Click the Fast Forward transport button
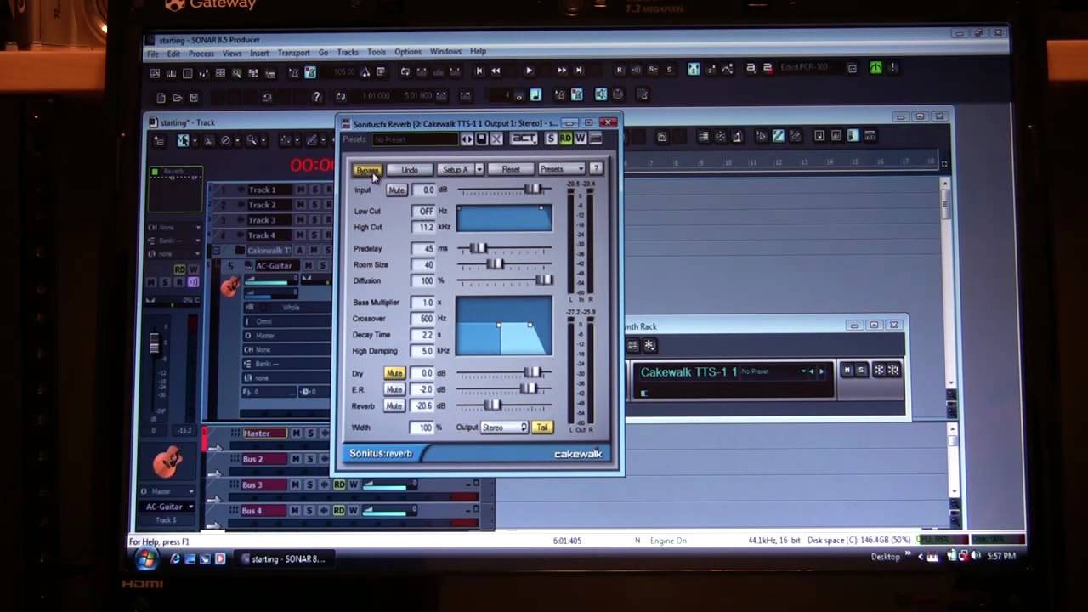 [562, 71]
